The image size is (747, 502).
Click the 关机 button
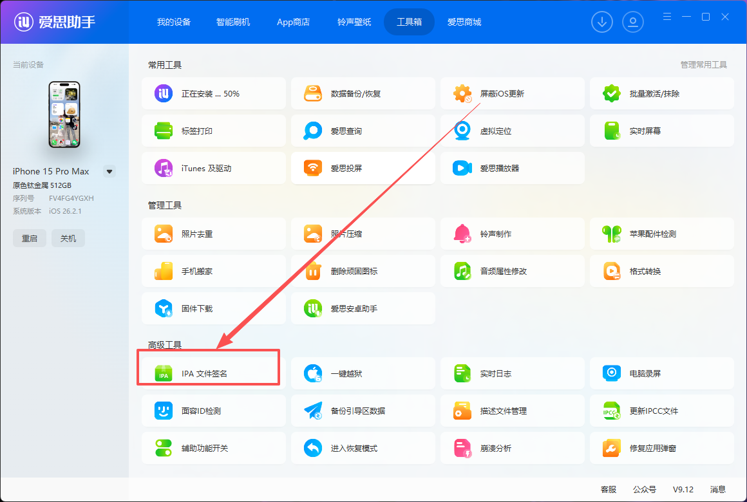(68, 238)
